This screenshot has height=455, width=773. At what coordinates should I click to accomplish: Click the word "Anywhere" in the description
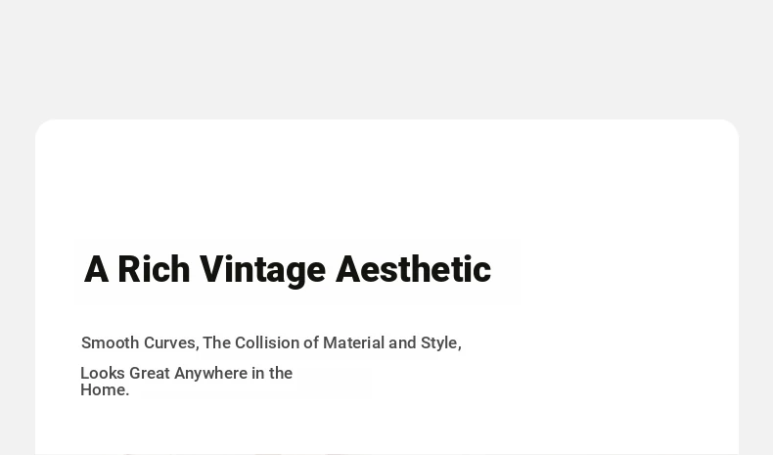click(210, 373)
